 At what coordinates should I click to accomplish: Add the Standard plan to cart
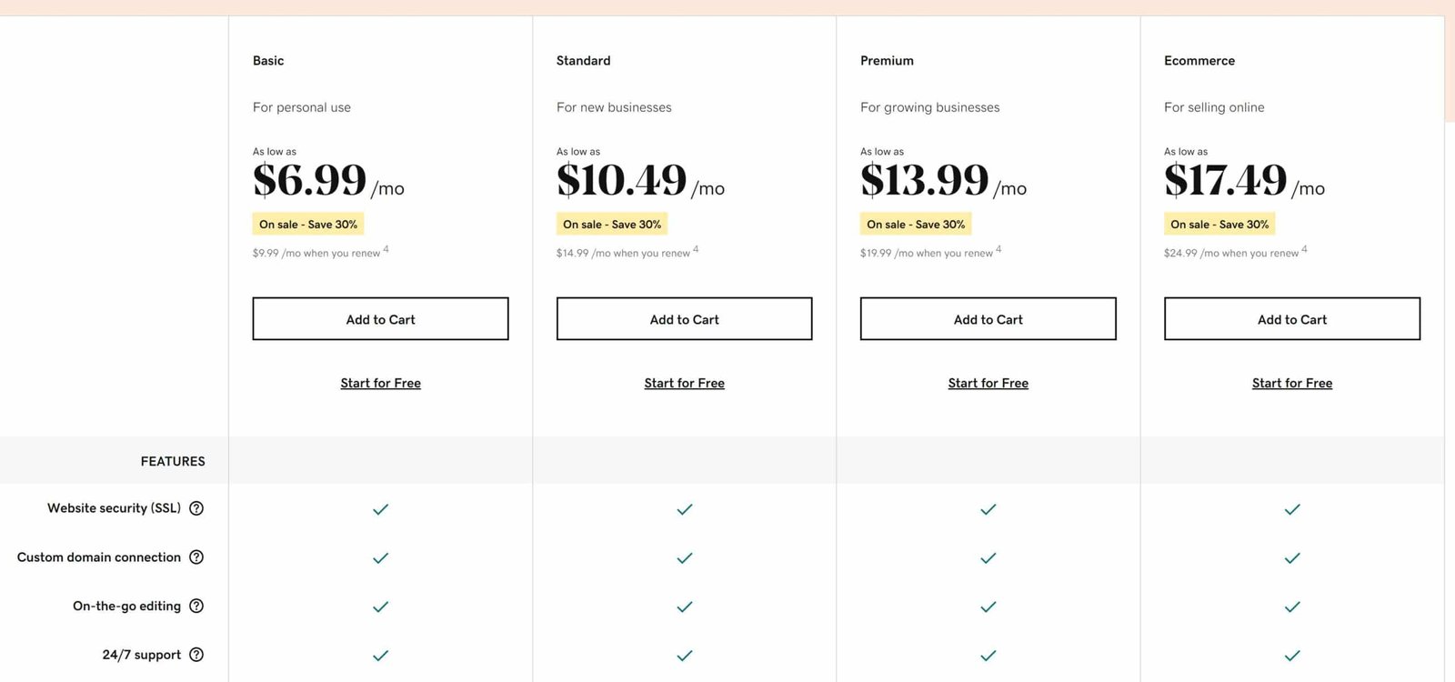pos(684,319)
